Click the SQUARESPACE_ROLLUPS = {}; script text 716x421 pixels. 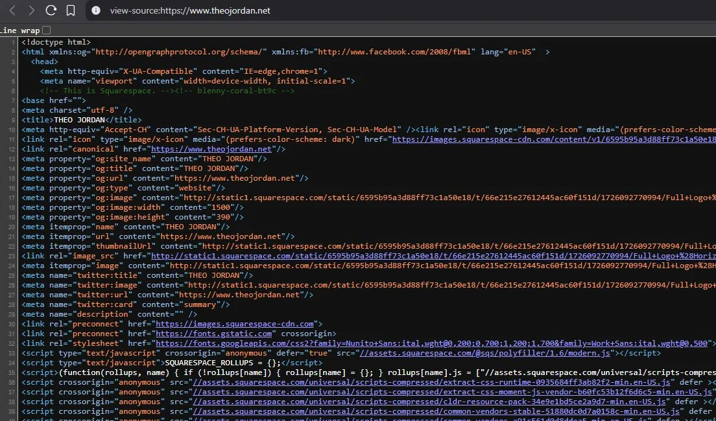click(x=223, y=363)
